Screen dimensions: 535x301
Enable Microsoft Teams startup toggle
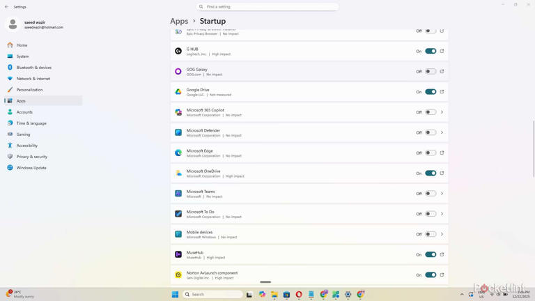(431, 194)
